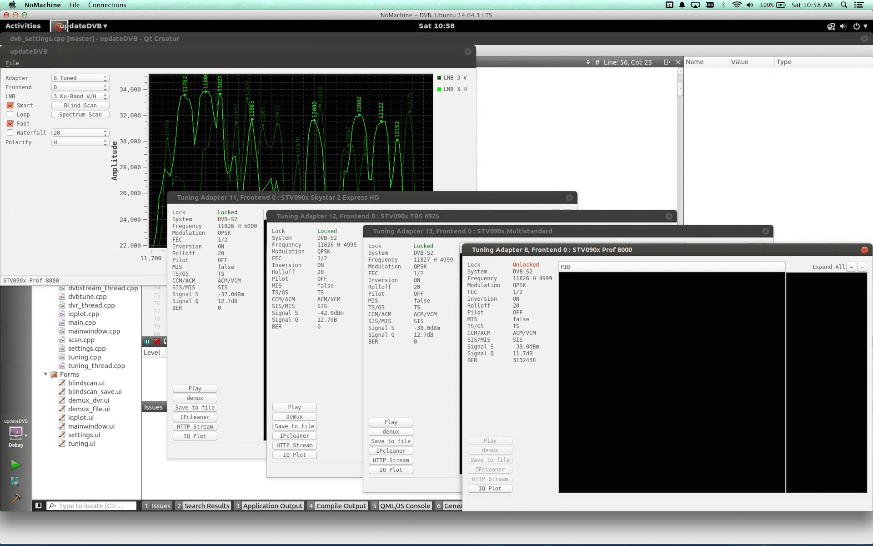Click demux in Tuning Adapter 12 window

tap(294, 416)
